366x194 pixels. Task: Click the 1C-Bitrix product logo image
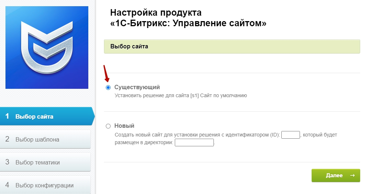[x=47, y=47]
